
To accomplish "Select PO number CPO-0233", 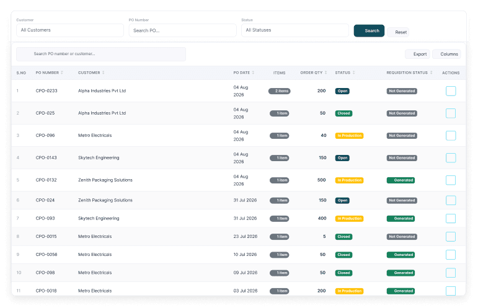I will pyautogui.click(x=46, y=90).
